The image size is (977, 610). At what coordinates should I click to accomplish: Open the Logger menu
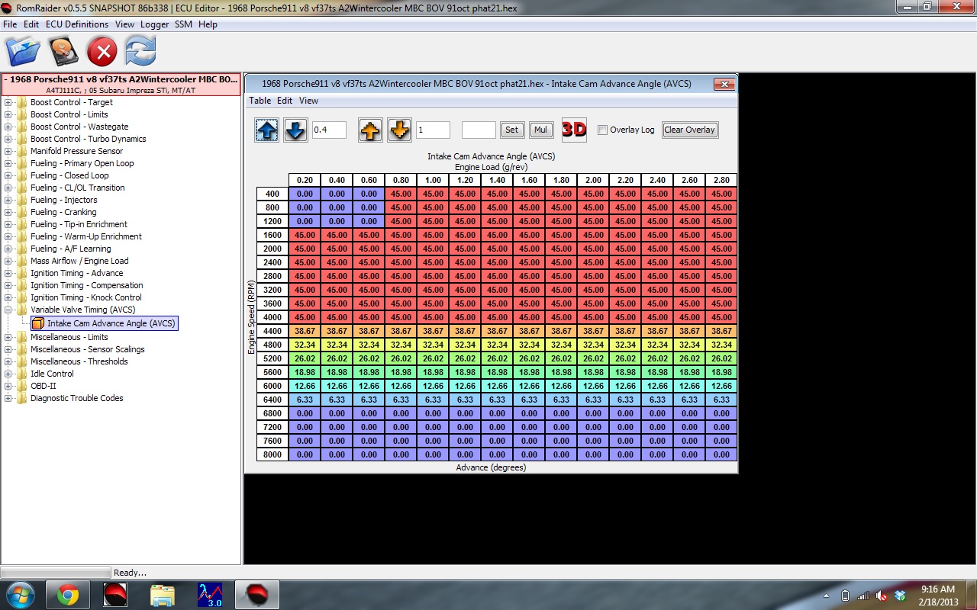pyautogui.click(x=154, y=24)
